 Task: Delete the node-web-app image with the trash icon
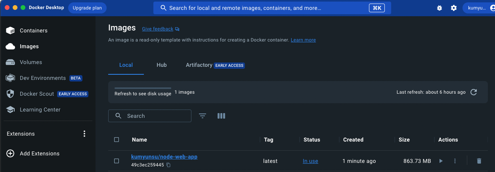(x=479, y=161)
